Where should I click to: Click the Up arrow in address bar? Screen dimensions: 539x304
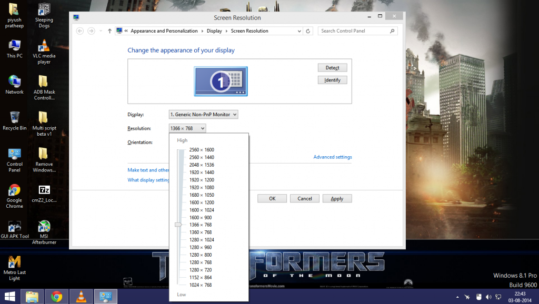point(109,31)
